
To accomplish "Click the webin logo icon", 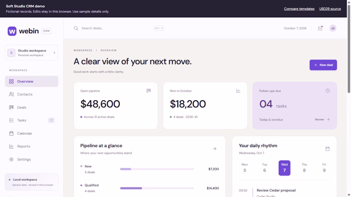I will [x=12, y=31].
